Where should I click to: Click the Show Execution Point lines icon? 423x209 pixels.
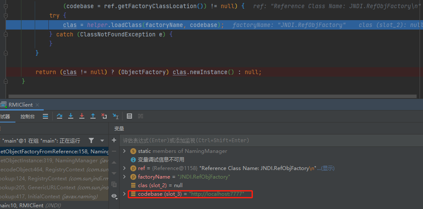point(45,116)
